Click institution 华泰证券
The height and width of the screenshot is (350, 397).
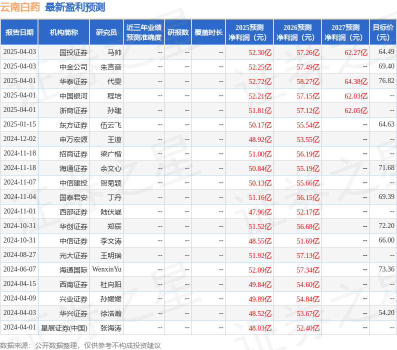[73, 81]
